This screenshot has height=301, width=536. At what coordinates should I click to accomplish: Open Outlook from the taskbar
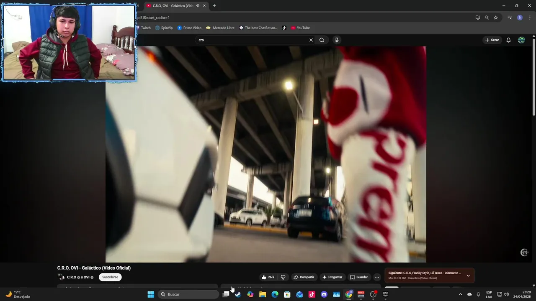[x=299, y=294]
